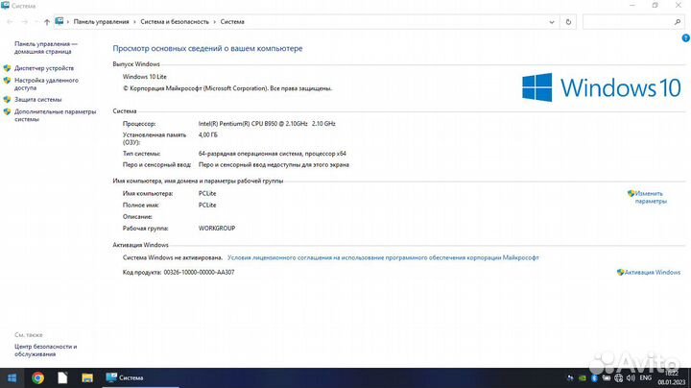Open 'Центр безопасности и обслуживания' link
This screenshot has height=388, width=691.
[x=45, y=350]
